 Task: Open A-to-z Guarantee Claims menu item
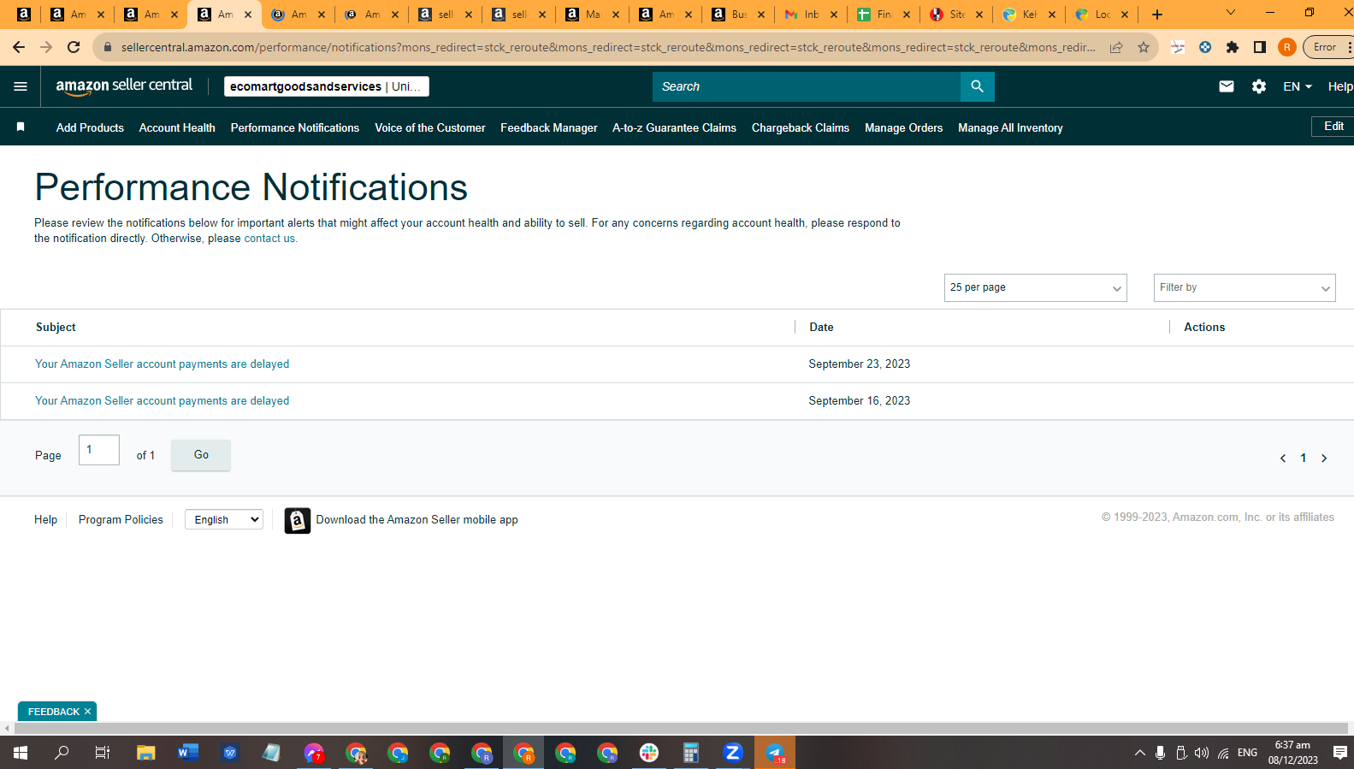point(674,127)
